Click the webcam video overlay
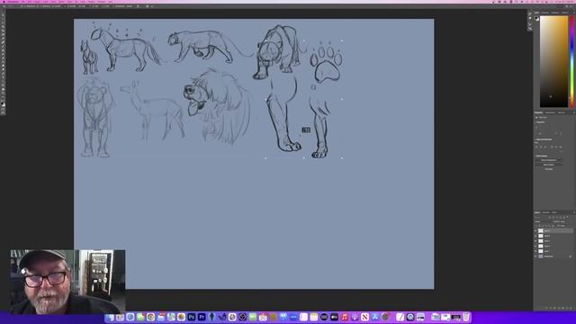576x324 pixels. (x=67, y=282)
